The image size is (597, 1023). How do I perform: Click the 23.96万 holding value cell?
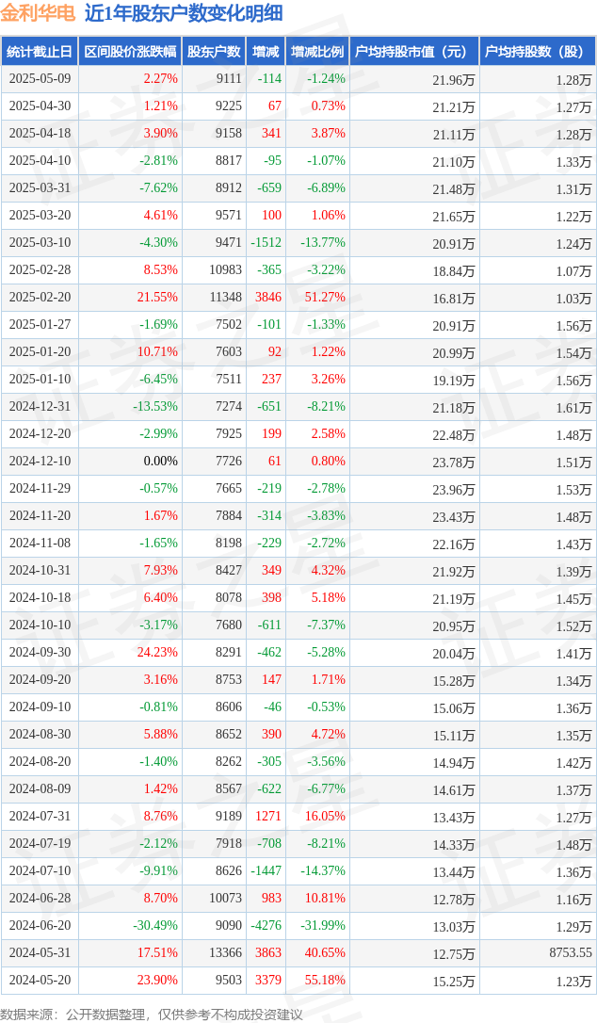point(454,489)
